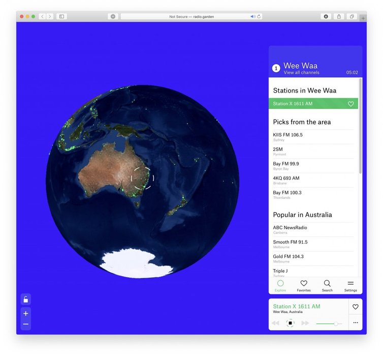Open the privacy report icon left of the address bar
This screenshot has width=383, height=356.
113,16
